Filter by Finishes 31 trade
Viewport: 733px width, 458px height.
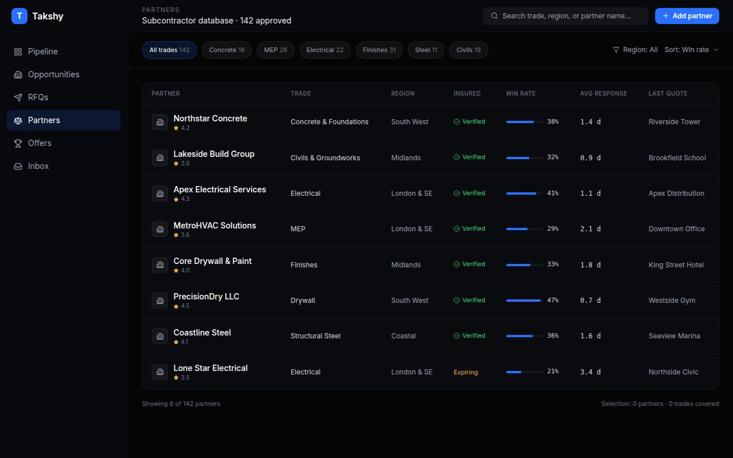[x=379, y=50]
